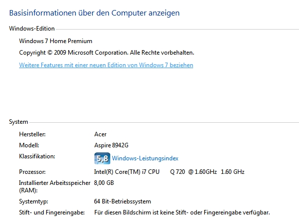
Task: Click the Stift- und Fingereingabe label
Action: click(x=52, y=212)
